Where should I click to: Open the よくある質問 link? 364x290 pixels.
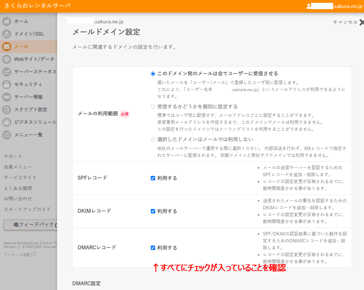point(18,188)
